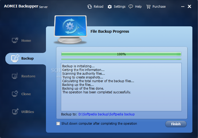Open the D:\Softpedia backup path link
Image resolution: width=198 pixels, height=138 pixels.
106,114
